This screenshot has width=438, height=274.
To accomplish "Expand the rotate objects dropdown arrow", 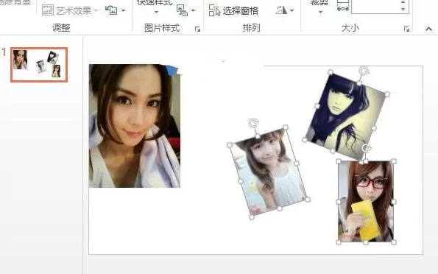I will click(292, 10).
